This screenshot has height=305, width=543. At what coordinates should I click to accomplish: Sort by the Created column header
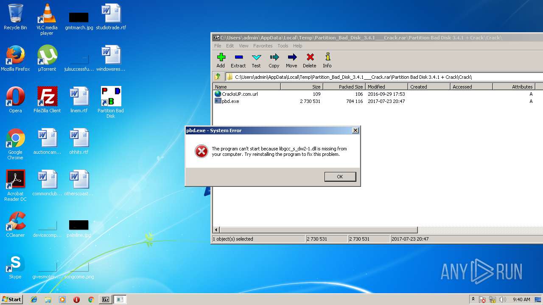pos(429,86)
